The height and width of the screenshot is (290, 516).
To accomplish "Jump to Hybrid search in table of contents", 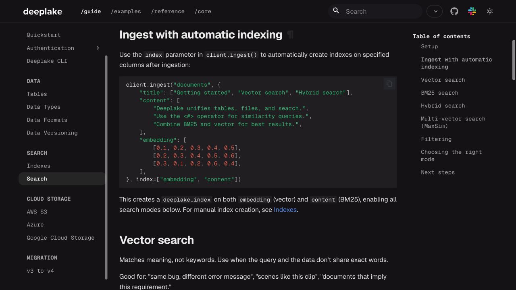I will [443, 106].
